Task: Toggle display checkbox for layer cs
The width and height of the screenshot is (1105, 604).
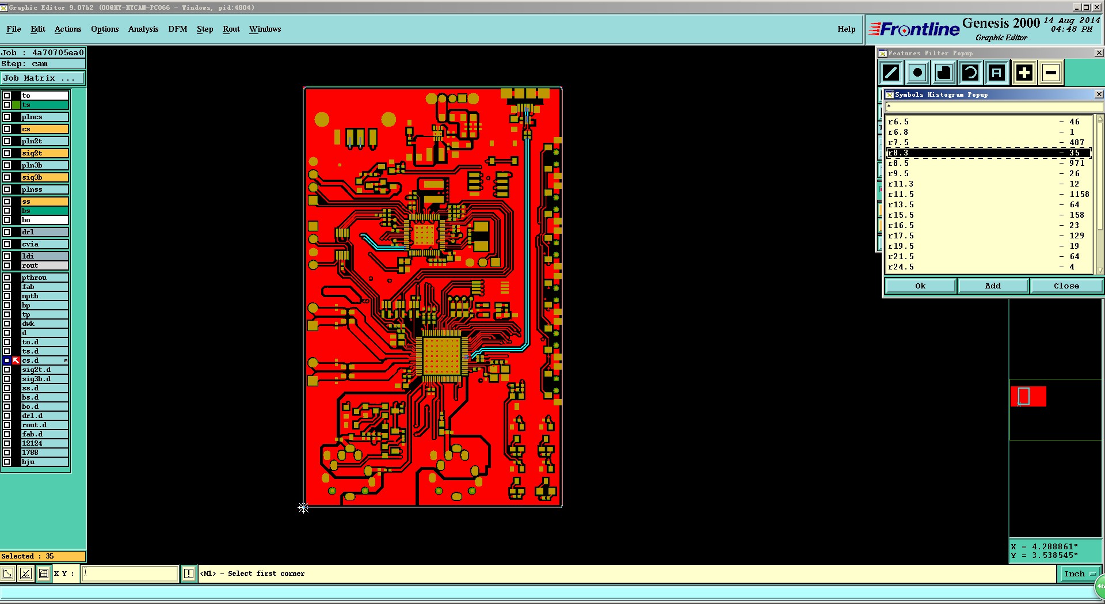Action: [7, 129]
